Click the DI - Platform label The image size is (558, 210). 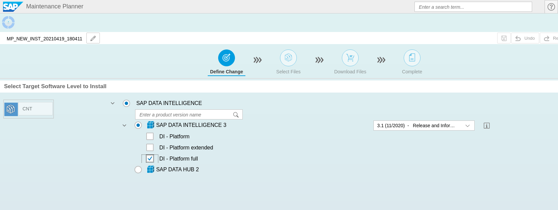point(174,136)
